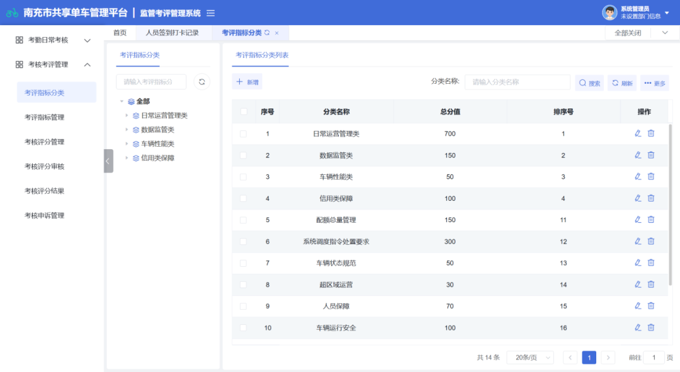Edit the 系统调度指令处置要求 row
The image size is (680, 372).
(x=637, y=241)
